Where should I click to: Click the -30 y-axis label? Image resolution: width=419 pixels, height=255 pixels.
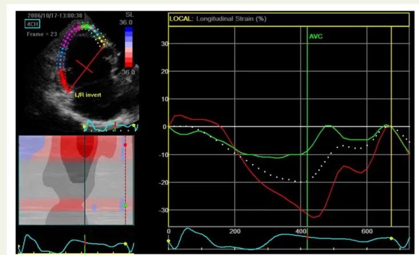point(163,210)
